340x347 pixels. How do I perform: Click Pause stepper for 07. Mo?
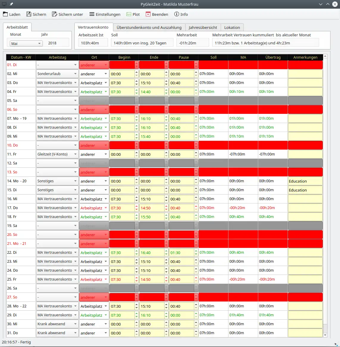click(196, 118)
